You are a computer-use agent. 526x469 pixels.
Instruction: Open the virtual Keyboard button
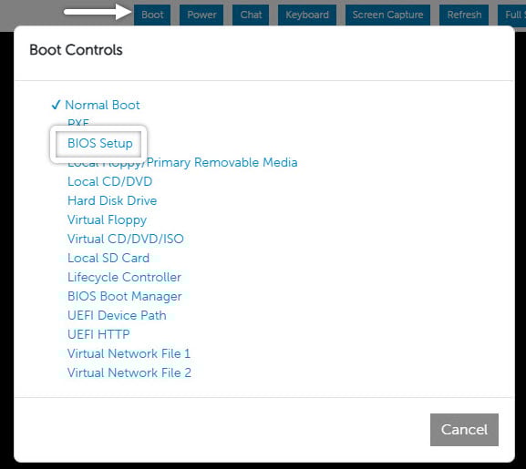(x=307, y=15)
